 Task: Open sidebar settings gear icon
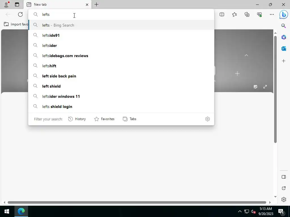(283, 199)
